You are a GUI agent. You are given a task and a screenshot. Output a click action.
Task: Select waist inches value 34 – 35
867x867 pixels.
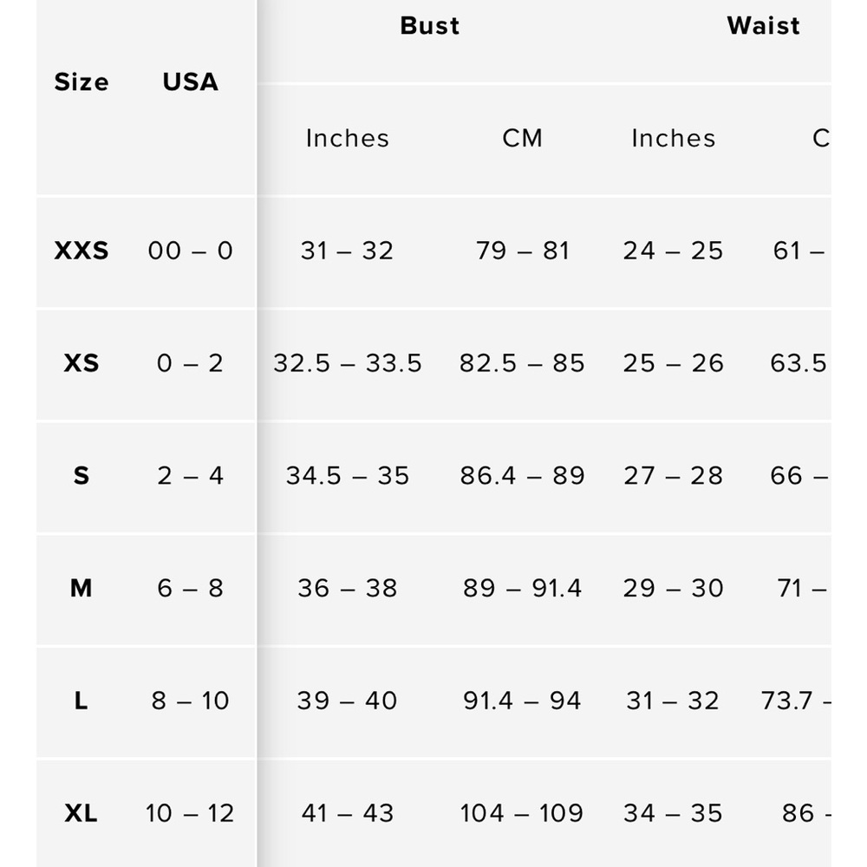674,813
